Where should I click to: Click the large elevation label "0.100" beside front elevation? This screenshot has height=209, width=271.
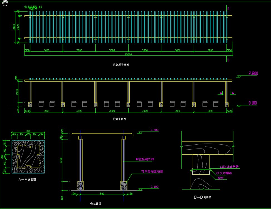click(253, 103)
